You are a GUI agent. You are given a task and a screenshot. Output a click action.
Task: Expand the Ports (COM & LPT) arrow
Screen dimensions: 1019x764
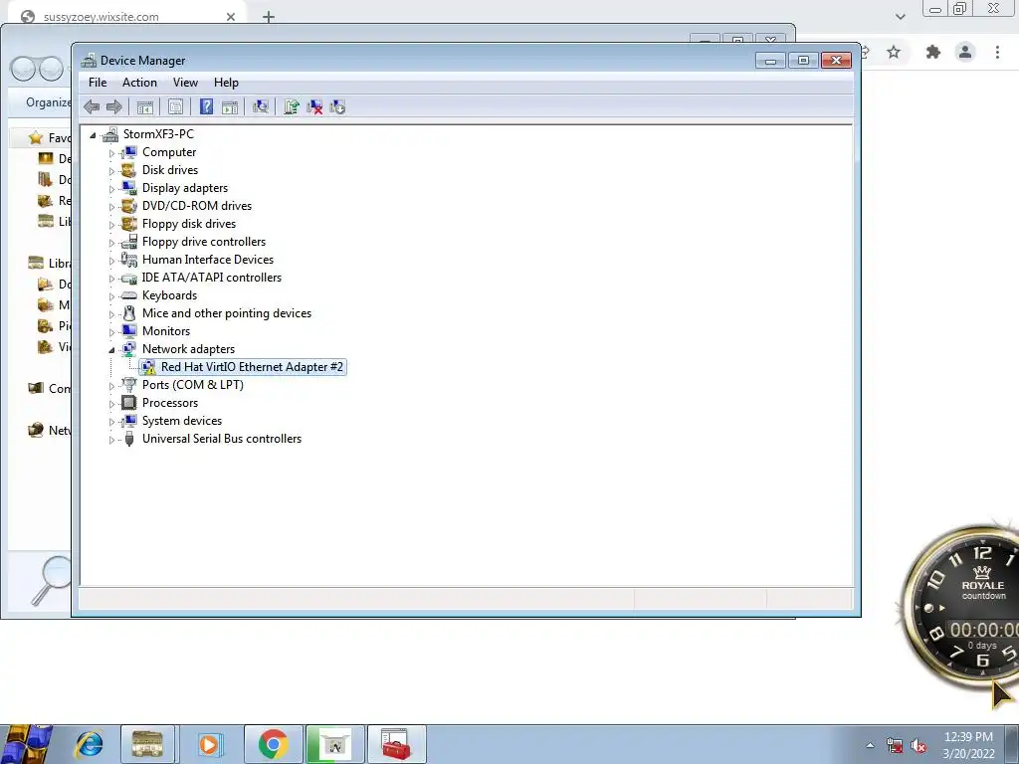tap(111, 386)
